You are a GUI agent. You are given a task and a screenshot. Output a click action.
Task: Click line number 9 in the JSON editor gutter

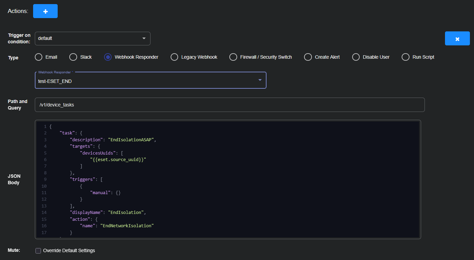click(45, 179)
